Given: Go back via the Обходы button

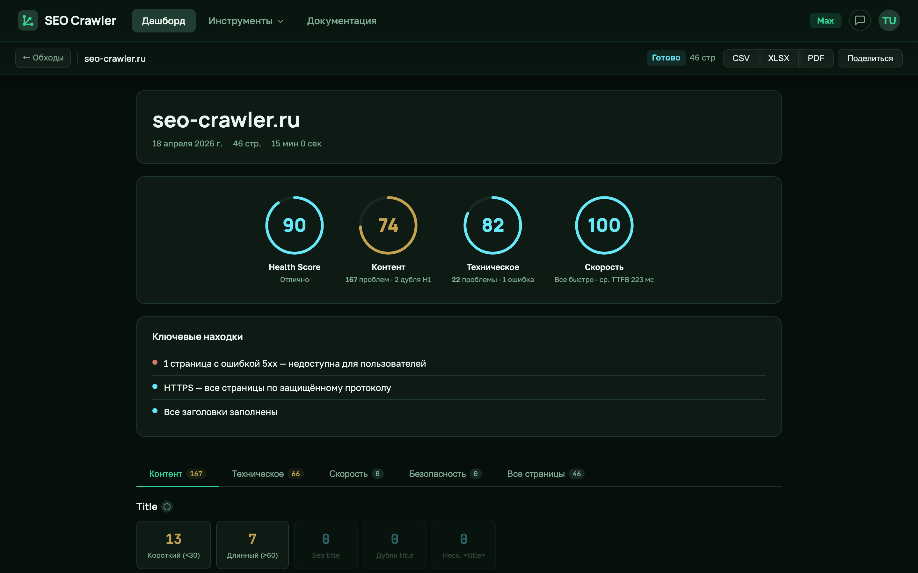Looking at the screenshot, I should (x=43, y=58).
